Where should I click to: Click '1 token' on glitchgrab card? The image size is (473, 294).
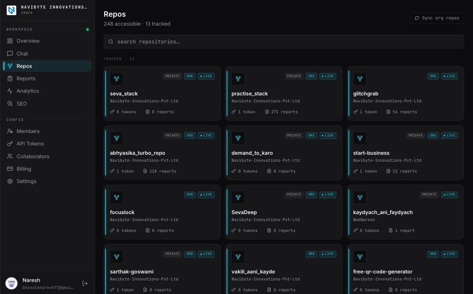click(x=365, y=112)
